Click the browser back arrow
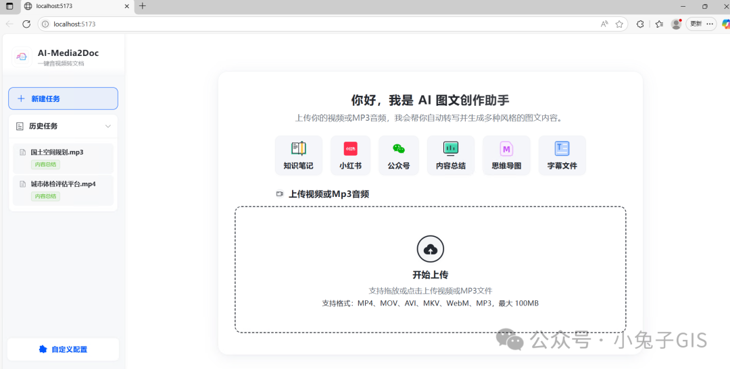 pos(9,24)
